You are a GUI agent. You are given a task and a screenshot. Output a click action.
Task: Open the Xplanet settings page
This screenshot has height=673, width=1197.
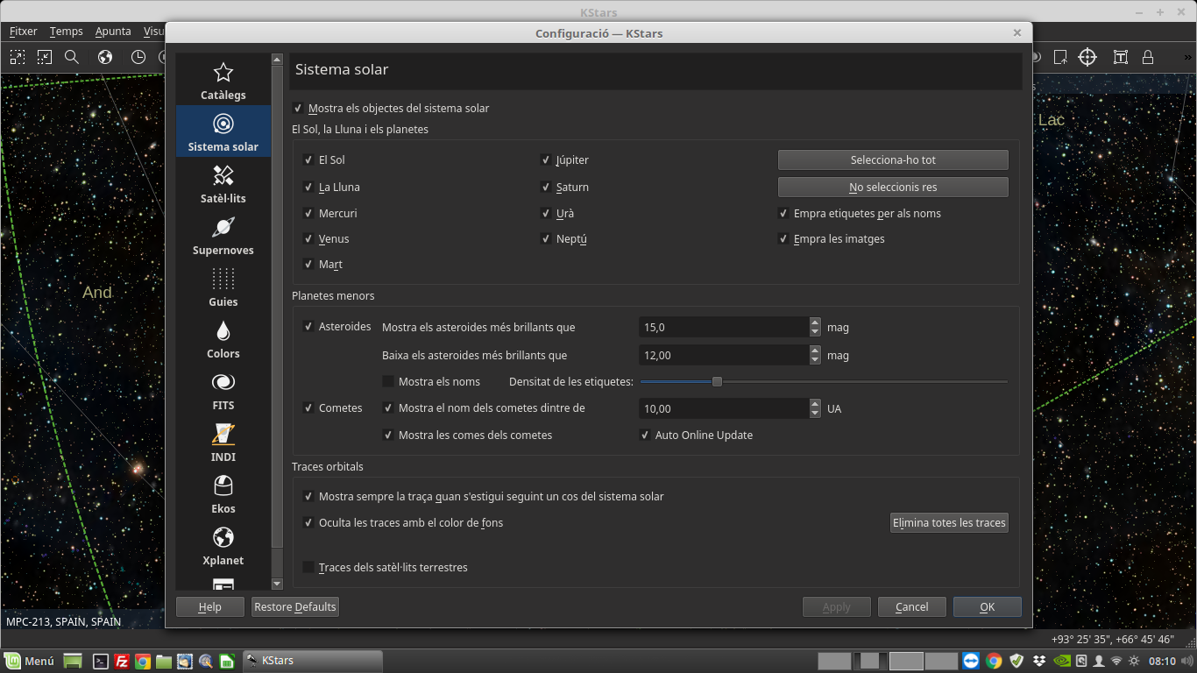223,547
